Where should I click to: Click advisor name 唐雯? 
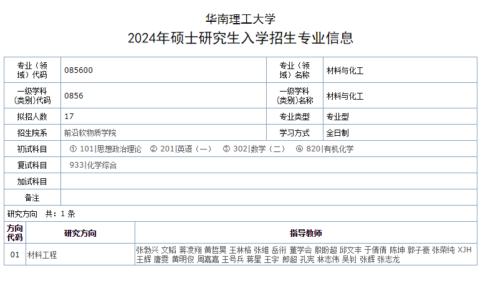(x=161, y=259)
